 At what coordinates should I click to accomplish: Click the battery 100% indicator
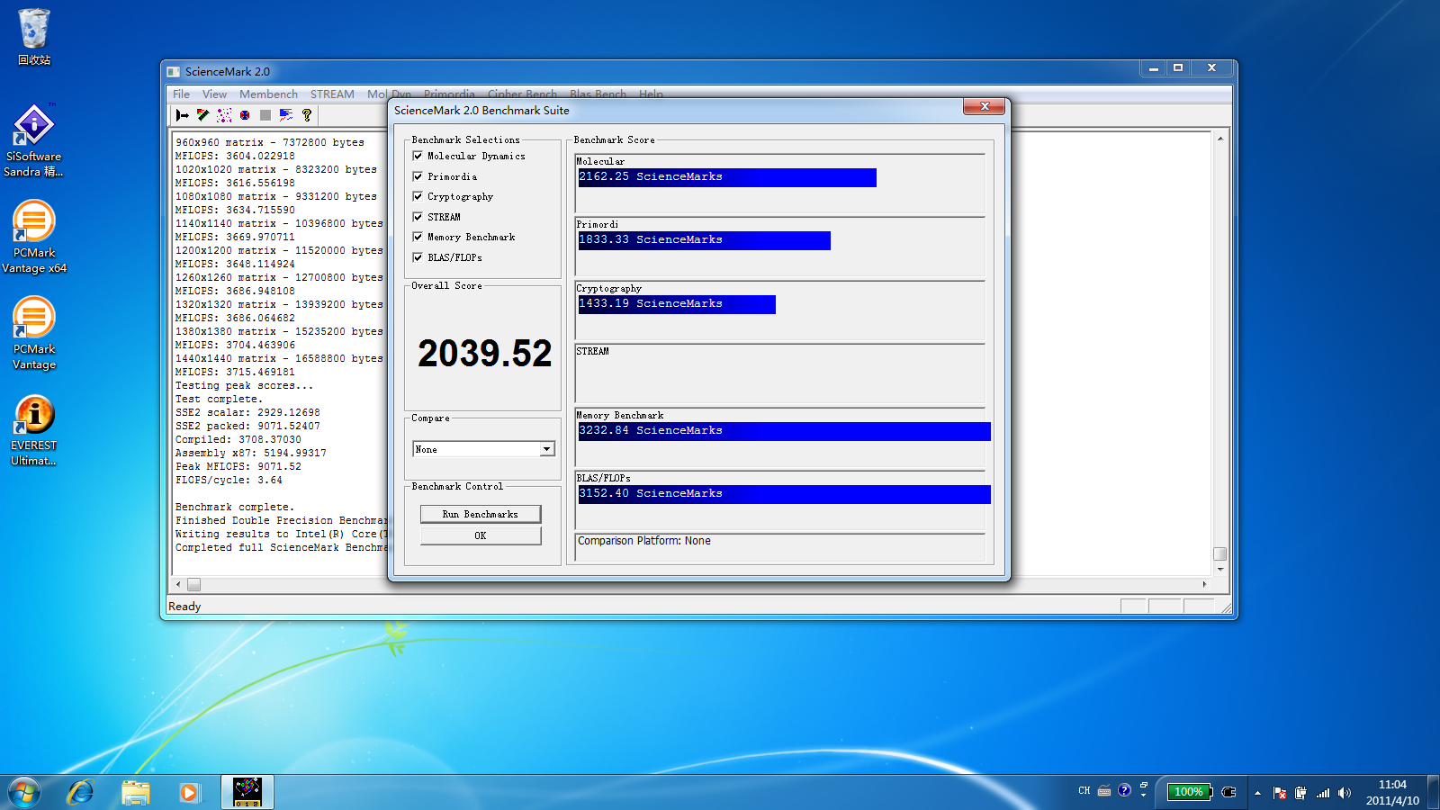[x=1190, y=792]
